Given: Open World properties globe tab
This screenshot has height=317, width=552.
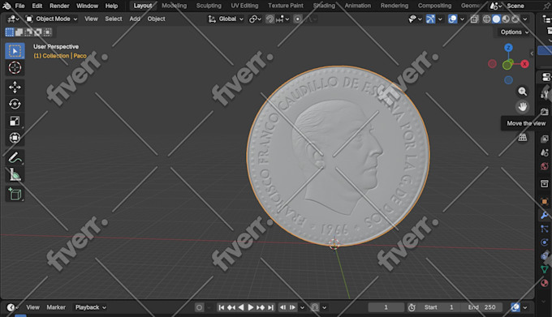Looking at the screenshot, I should click(x=544, y=166).
